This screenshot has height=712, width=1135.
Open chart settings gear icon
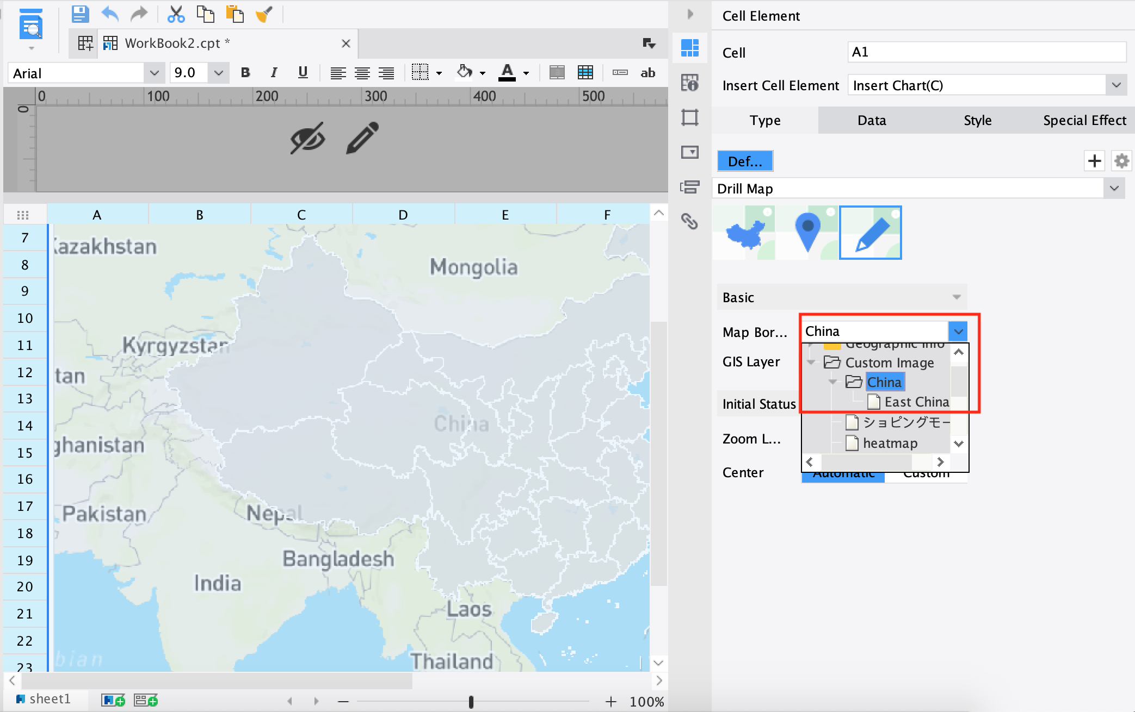click(x=1121, y=161)
